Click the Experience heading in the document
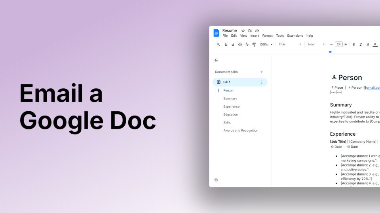Viewport: 380px width, 213px height. click(343, 134)
